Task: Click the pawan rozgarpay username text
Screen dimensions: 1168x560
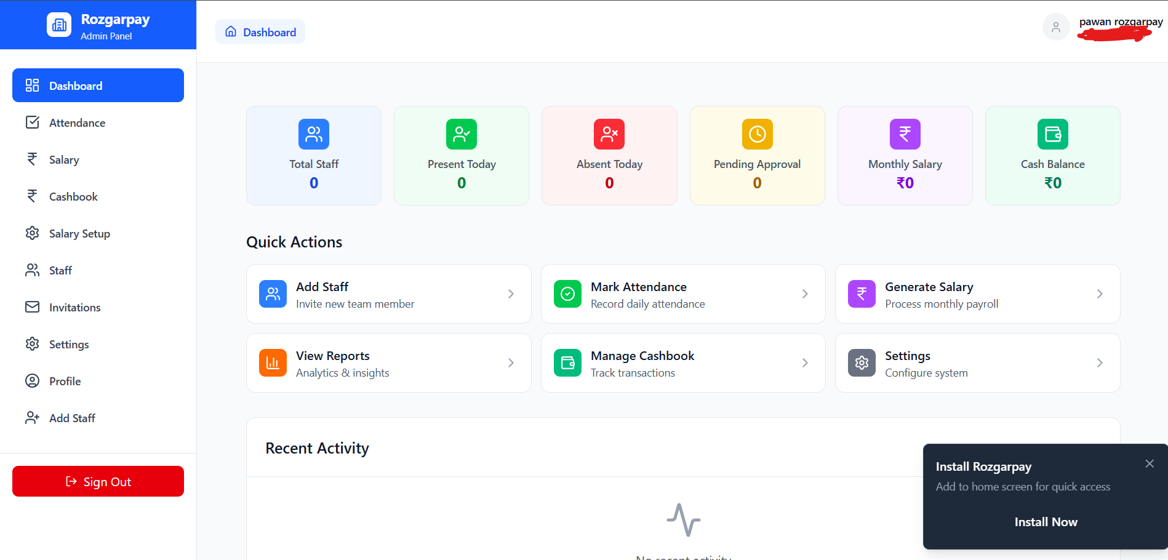Action: [x=1121, y=22]
